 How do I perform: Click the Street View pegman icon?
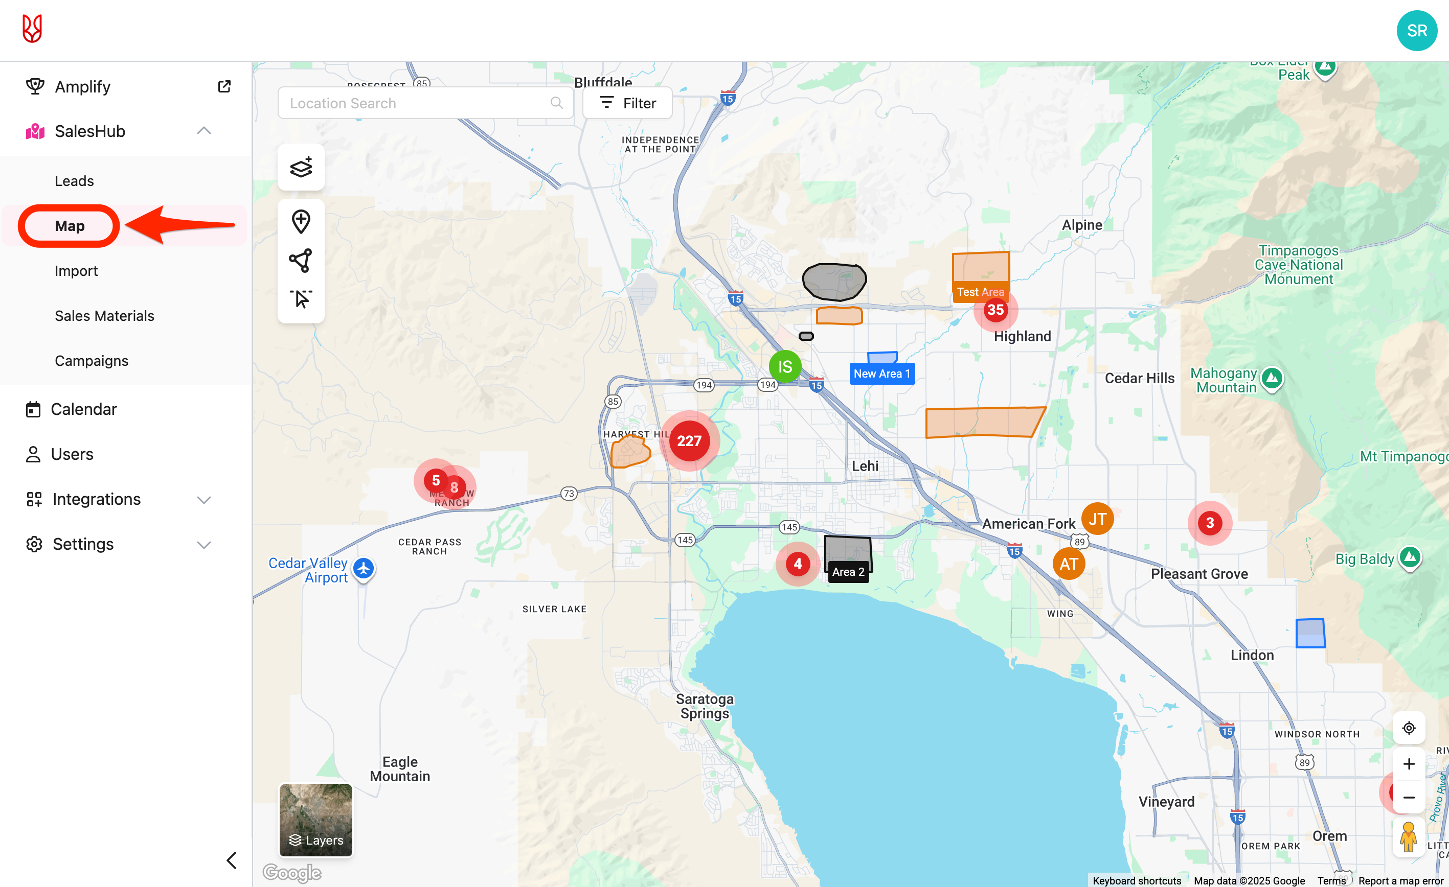1409,836
